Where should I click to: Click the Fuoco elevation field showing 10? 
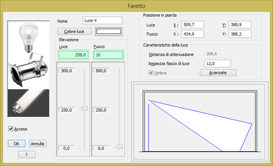coord(108,55)
